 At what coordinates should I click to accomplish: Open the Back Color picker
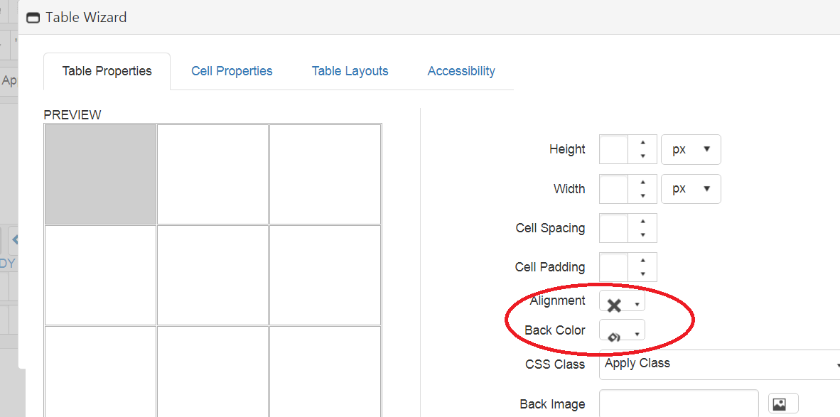tap(623, 332)
